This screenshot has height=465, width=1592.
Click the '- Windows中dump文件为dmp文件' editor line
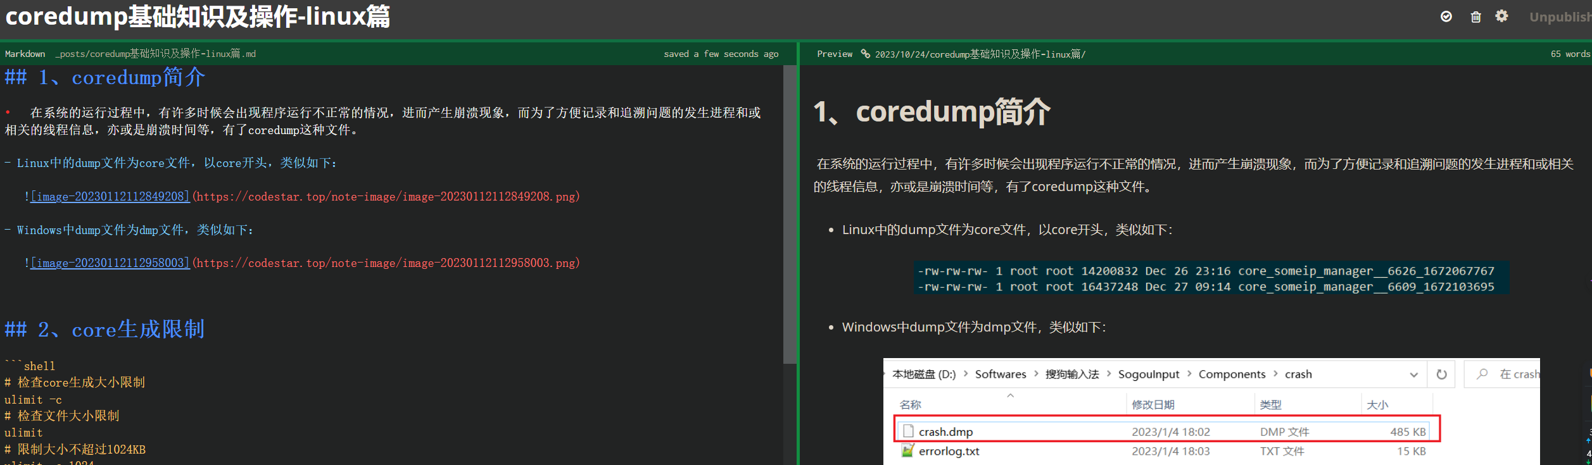click(x=129, y=230)
